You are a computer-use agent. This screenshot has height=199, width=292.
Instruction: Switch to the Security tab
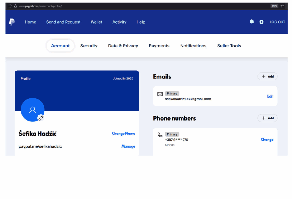(x=89, y=46)
